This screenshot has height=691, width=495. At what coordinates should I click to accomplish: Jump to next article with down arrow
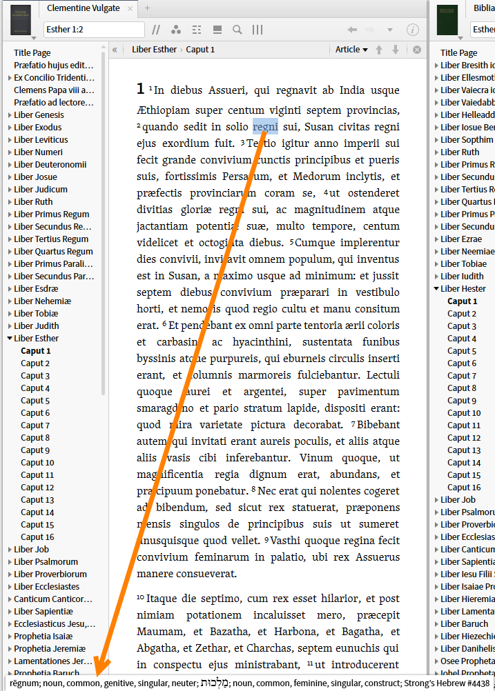click(396, 50)
